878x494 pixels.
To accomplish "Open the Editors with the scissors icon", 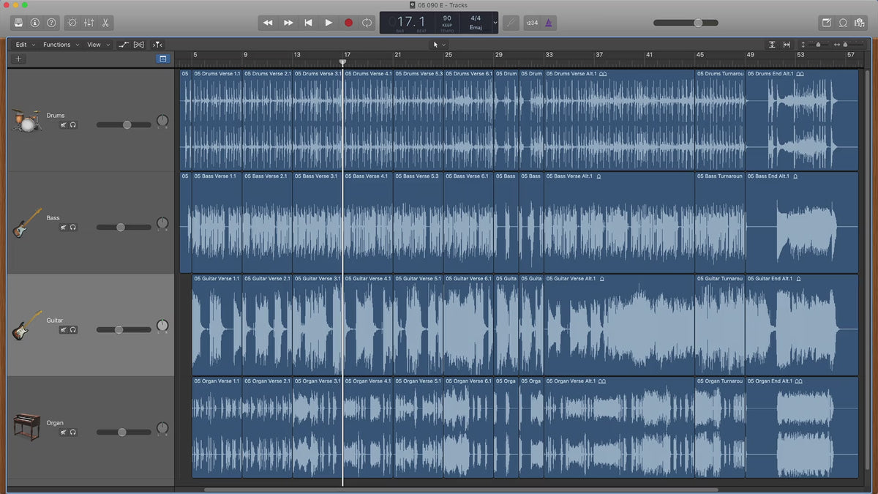I will click(x=105, y=23).
